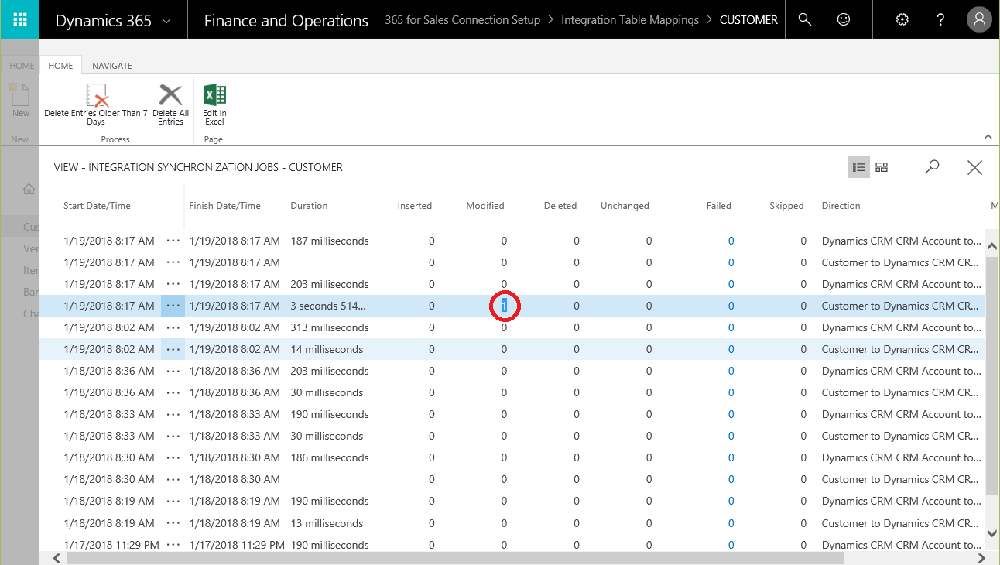Click the home icon in background sidebar
The height and width of the screenshot is (565, 1000).
[x=29, y=189]
